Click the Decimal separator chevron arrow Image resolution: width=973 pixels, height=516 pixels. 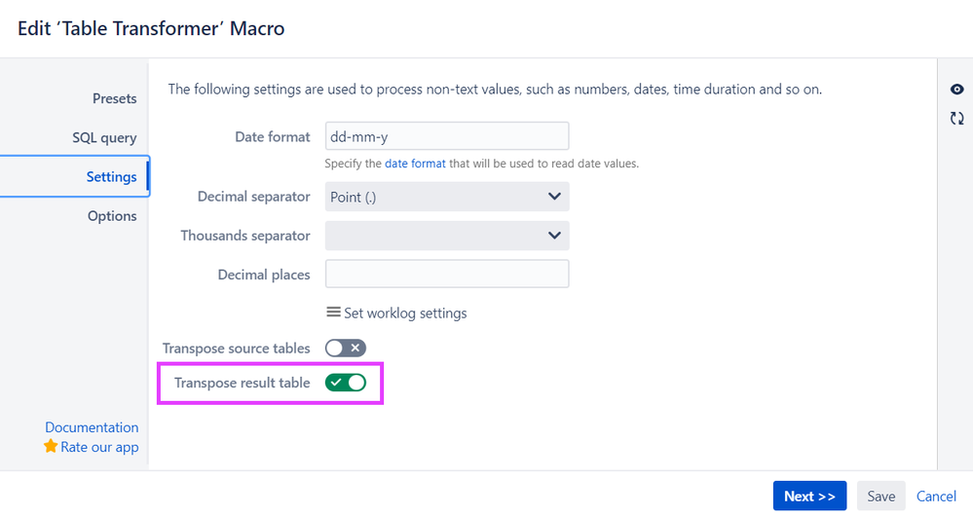554,197
